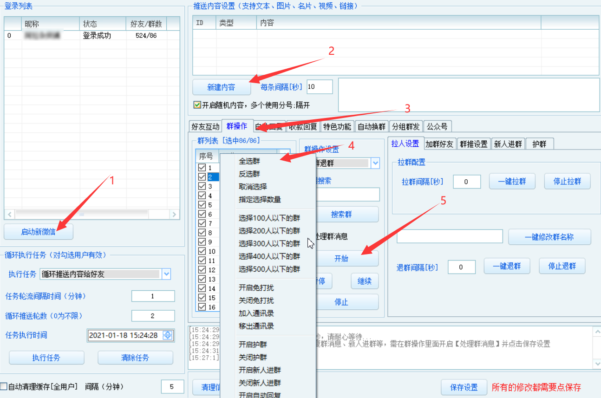Click the 停止退群 button

pos(562,266)
